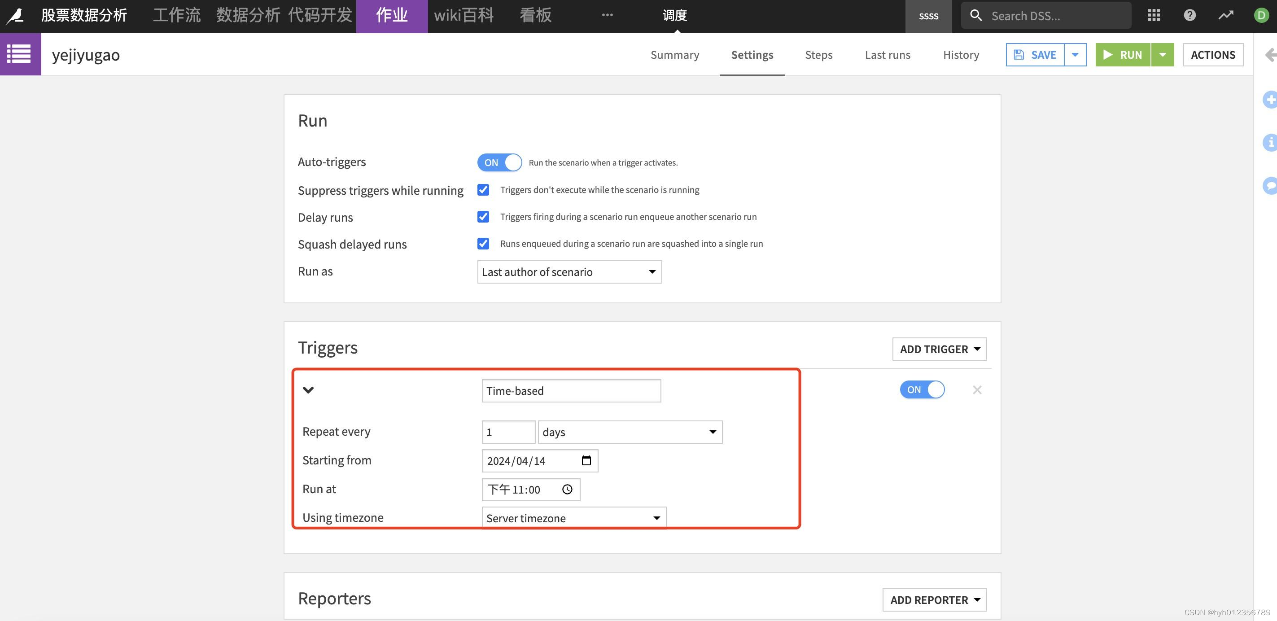Open the help question mark icon
This screenshot has height=621, width=1277.
click(x=1189, y=15)
